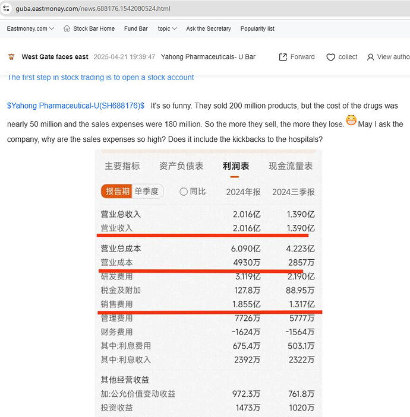
Task: Click 税金及附加 value 127.8万
Action: 248,290
